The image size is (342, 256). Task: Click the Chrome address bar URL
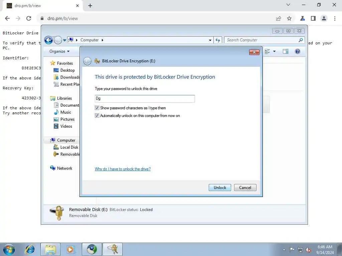[x=62, y=19]
